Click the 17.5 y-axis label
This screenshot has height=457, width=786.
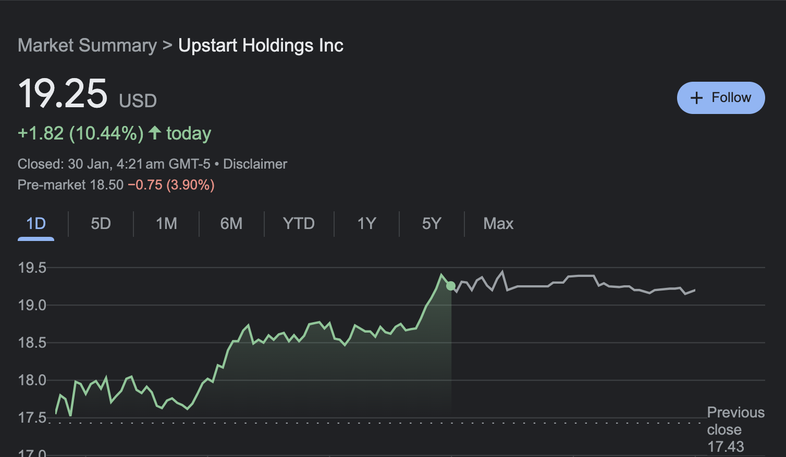point(32,418)
